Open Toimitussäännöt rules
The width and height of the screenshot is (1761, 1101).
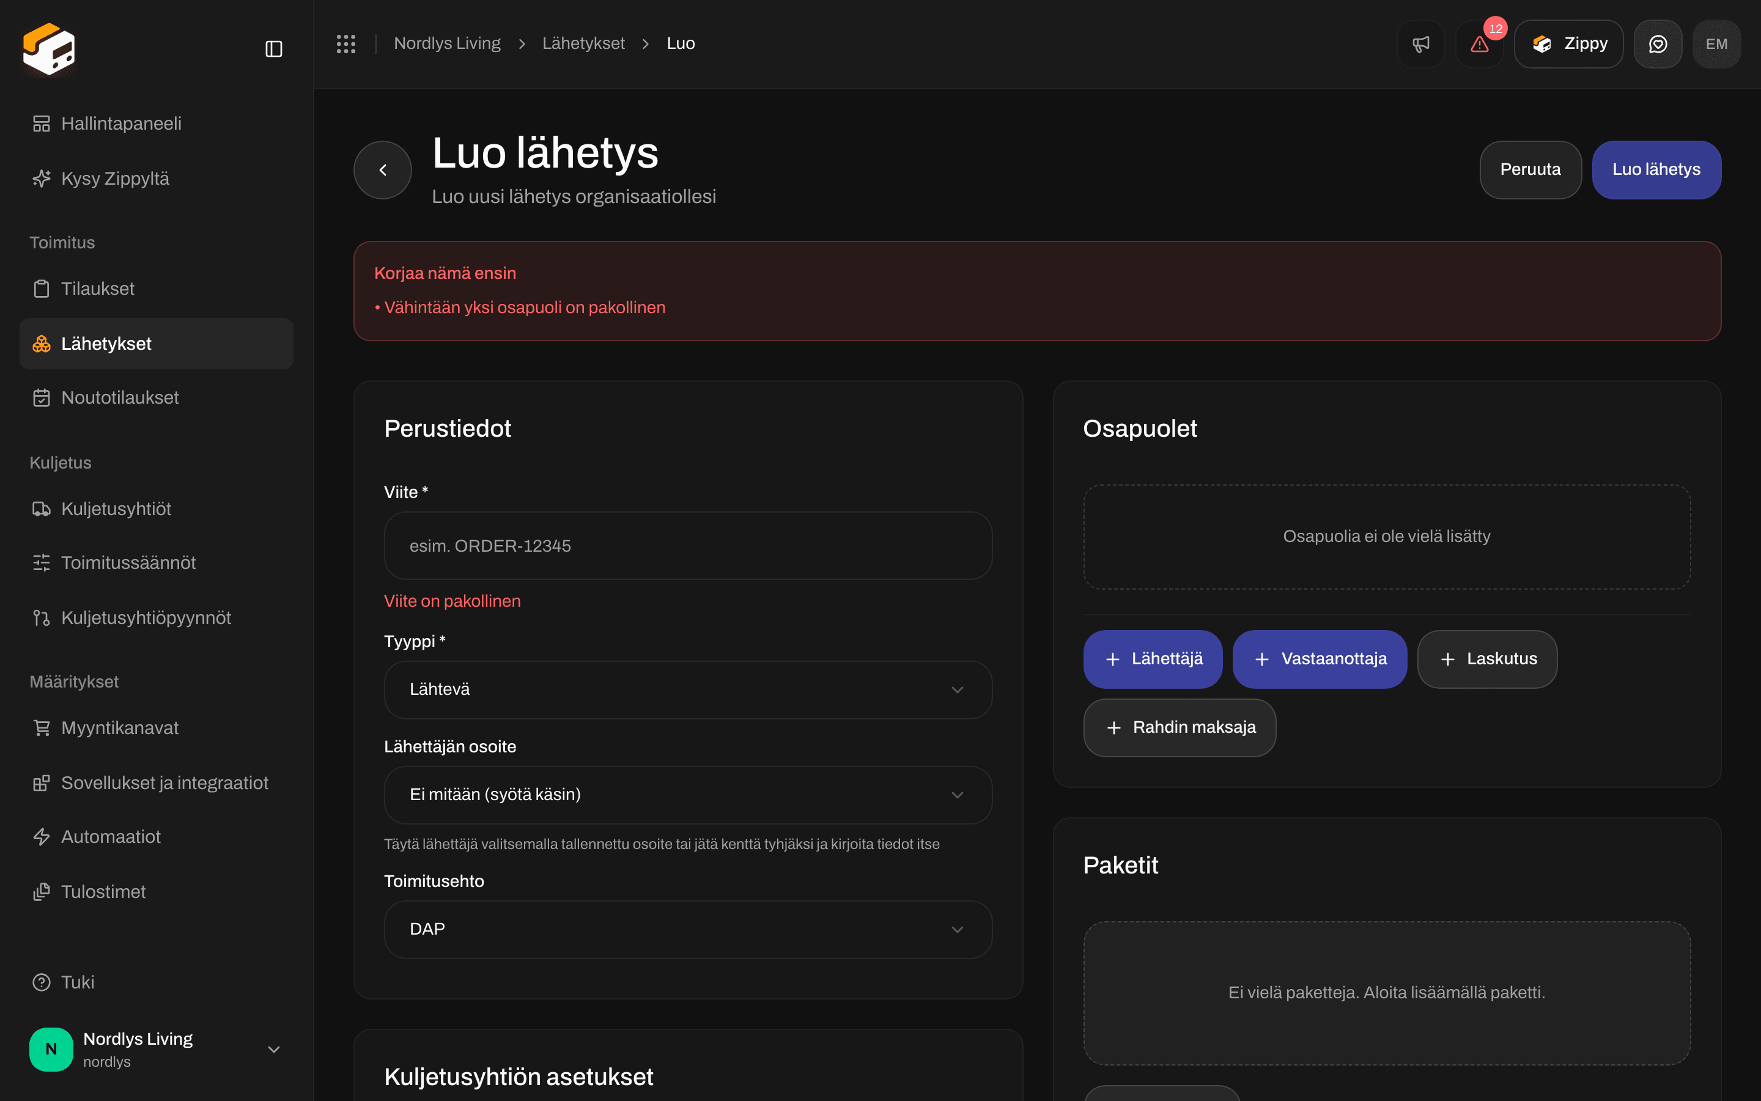(157, 563)
